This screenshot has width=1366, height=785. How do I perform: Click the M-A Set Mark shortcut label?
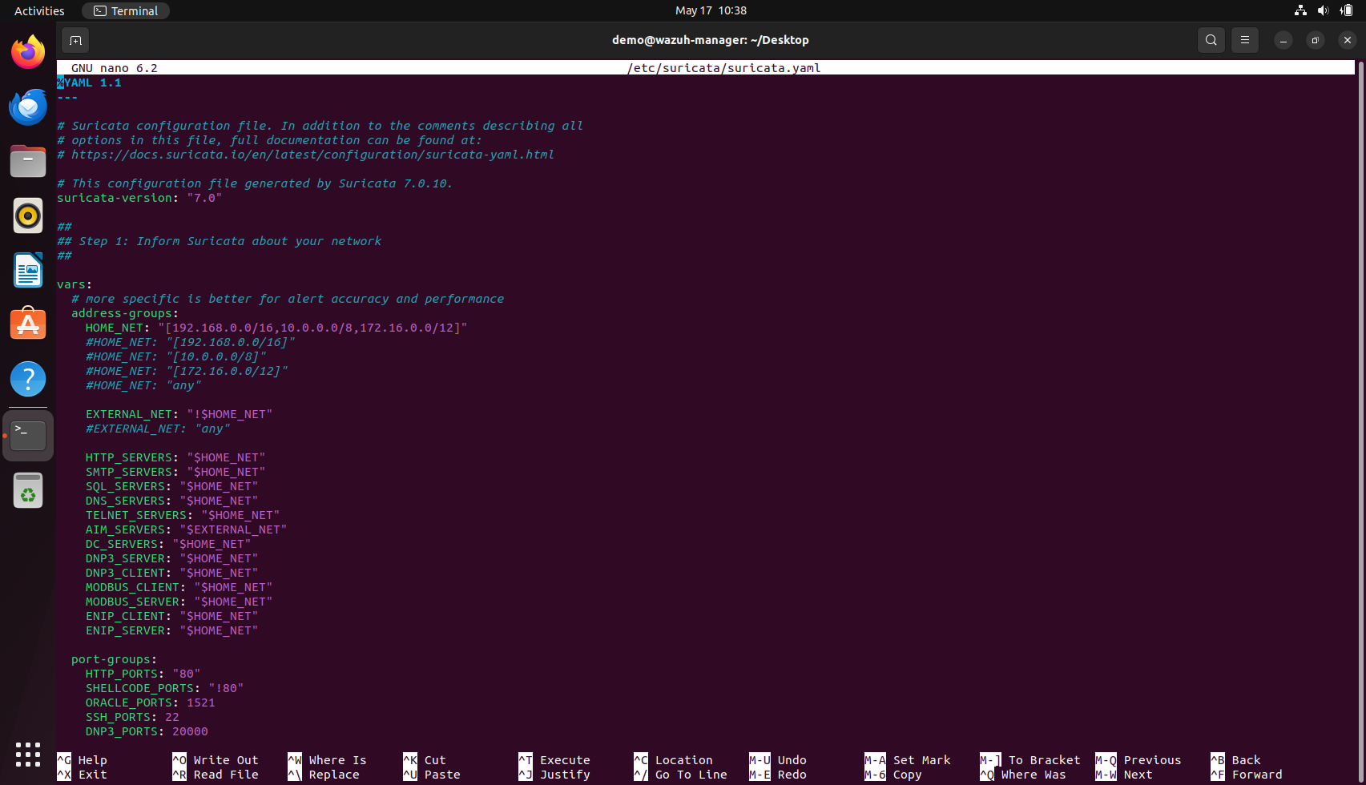tap(908, 760)
